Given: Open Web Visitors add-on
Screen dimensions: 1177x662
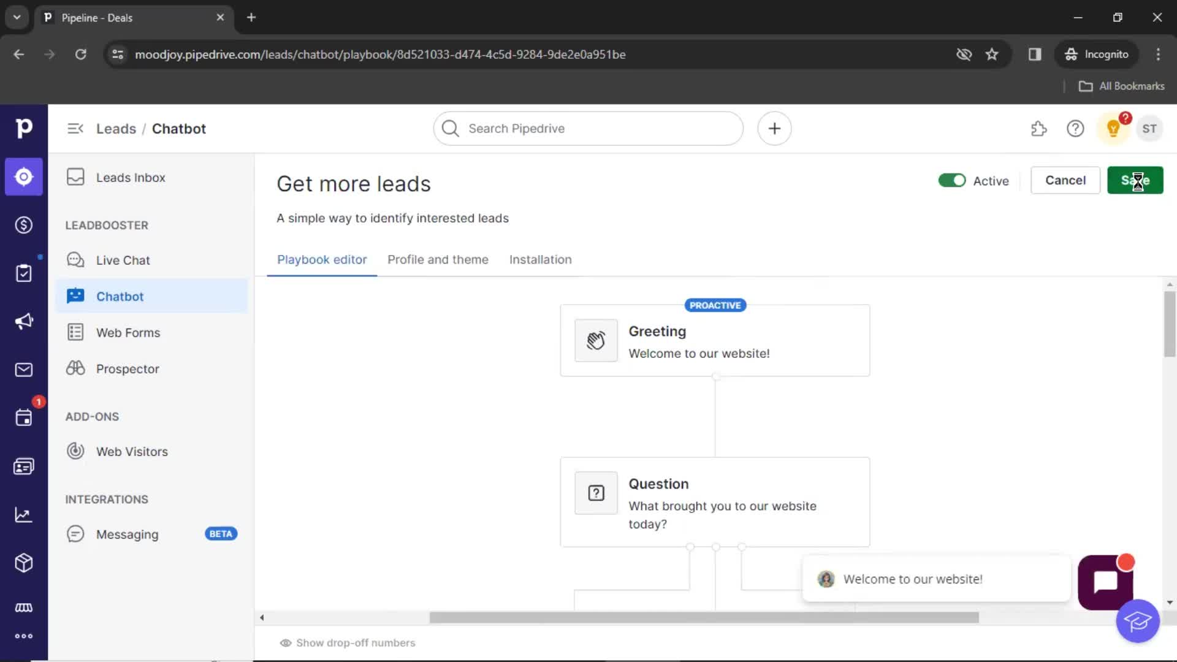Looking at the screenshot, I should [151, 451].
